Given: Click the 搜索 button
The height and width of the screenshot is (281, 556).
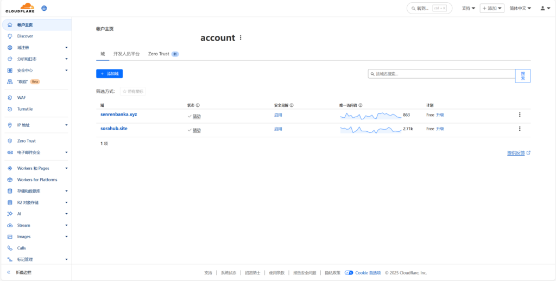Looking at the screenshot, I should (523, 76).
